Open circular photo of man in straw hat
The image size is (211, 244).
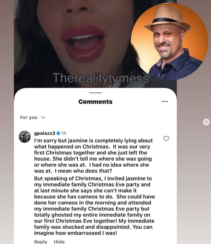pyautogui.click(x=169, y=41)
